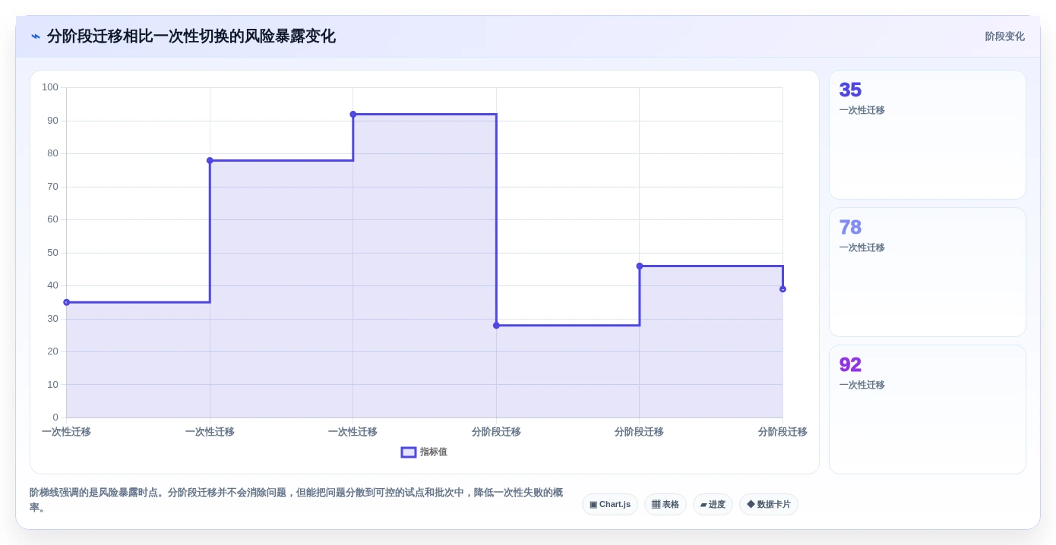1056x545 pixels.
Task: Click the chart title 分阶段迁移相比一次性切换的风险暴露变化
Action: point(191,36)
